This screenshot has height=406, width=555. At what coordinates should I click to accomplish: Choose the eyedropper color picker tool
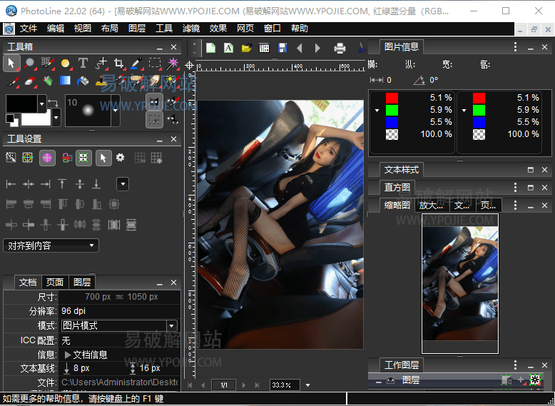pos(136,64)
